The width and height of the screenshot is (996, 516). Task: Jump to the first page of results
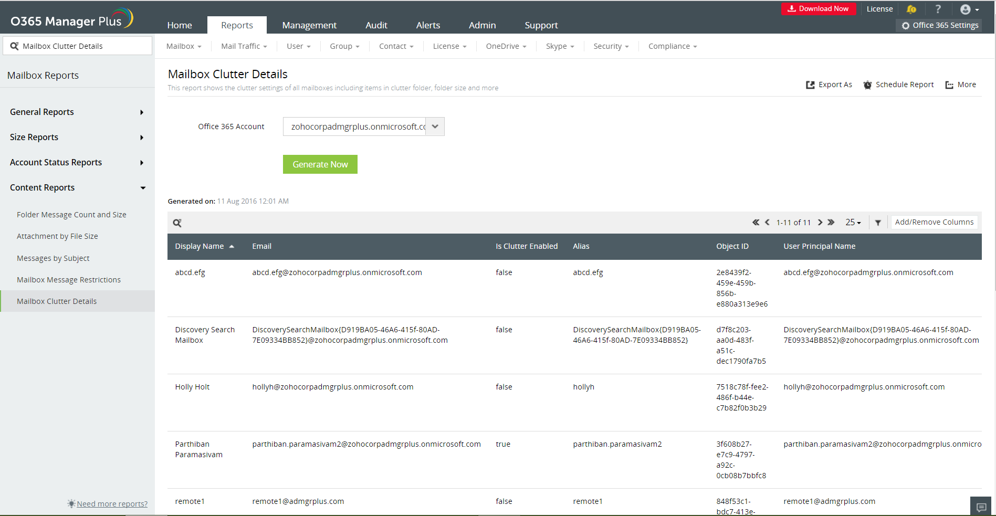tap(756, 222)
